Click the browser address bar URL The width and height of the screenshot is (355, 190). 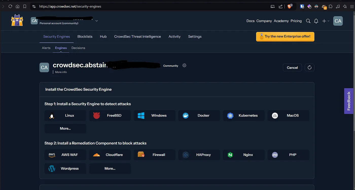point(70,6)
